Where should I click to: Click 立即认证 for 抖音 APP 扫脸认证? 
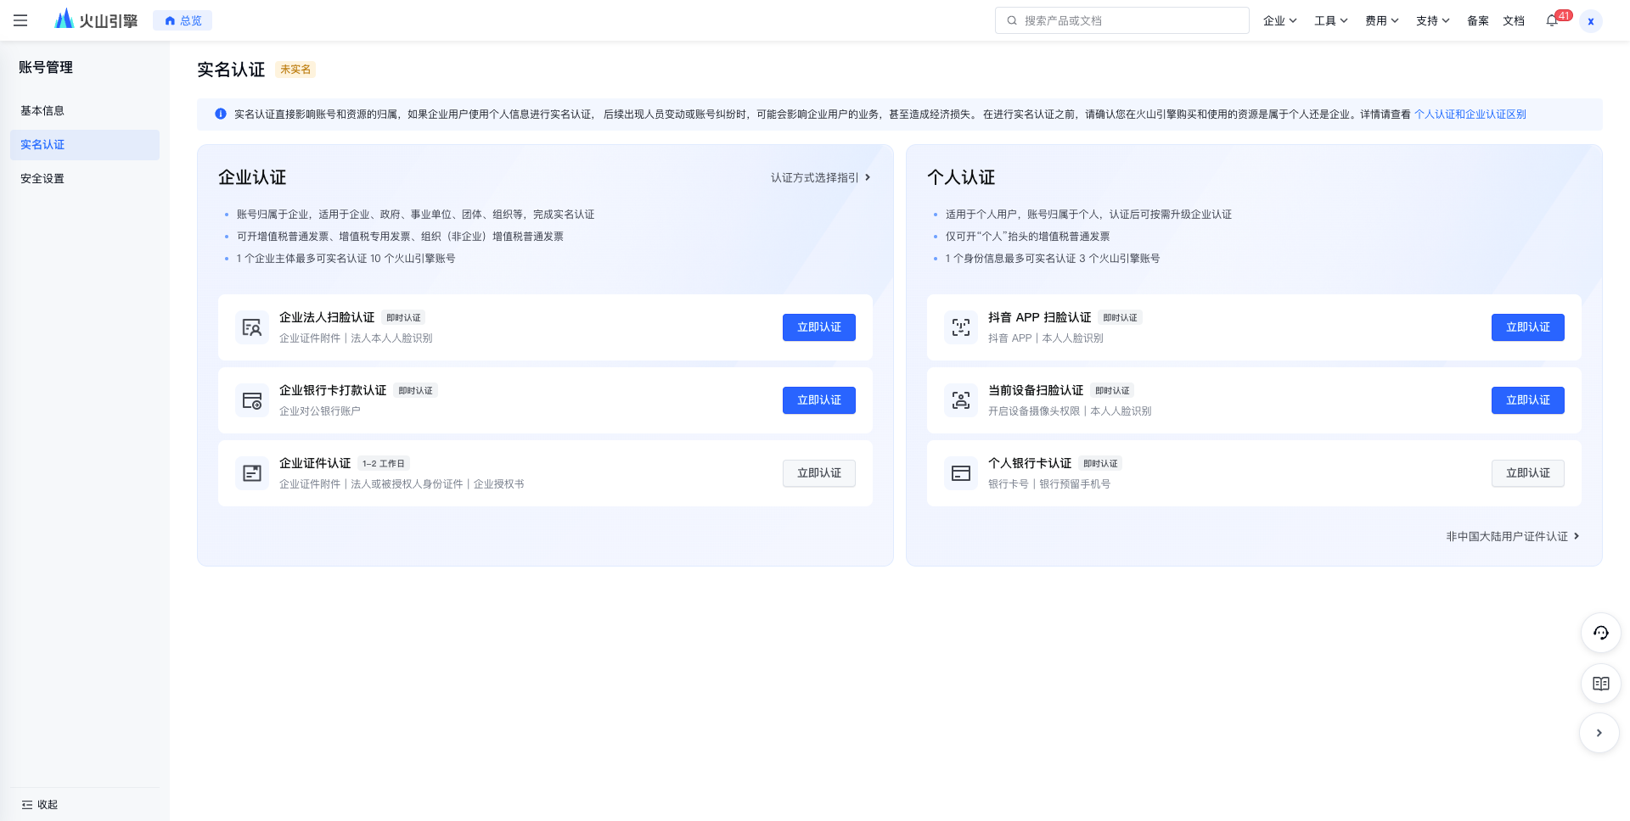click(x=1528, y=327)
